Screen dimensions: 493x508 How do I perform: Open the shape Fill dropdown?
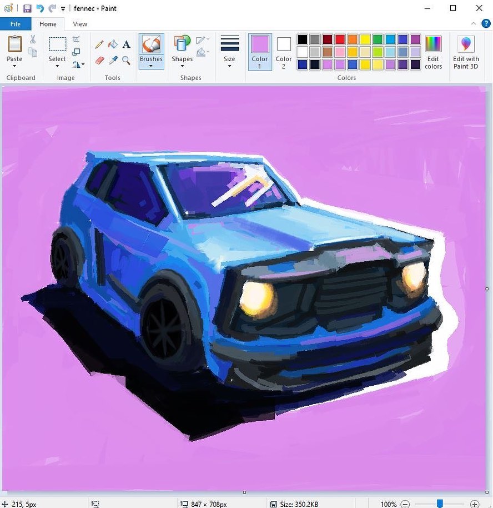(x=203, y=52)
